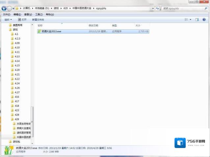The image size is (210, 157).
Task: Select the 药酒大全2013.exe file icon
Action: pyautogui.click(x=39, y=31)
